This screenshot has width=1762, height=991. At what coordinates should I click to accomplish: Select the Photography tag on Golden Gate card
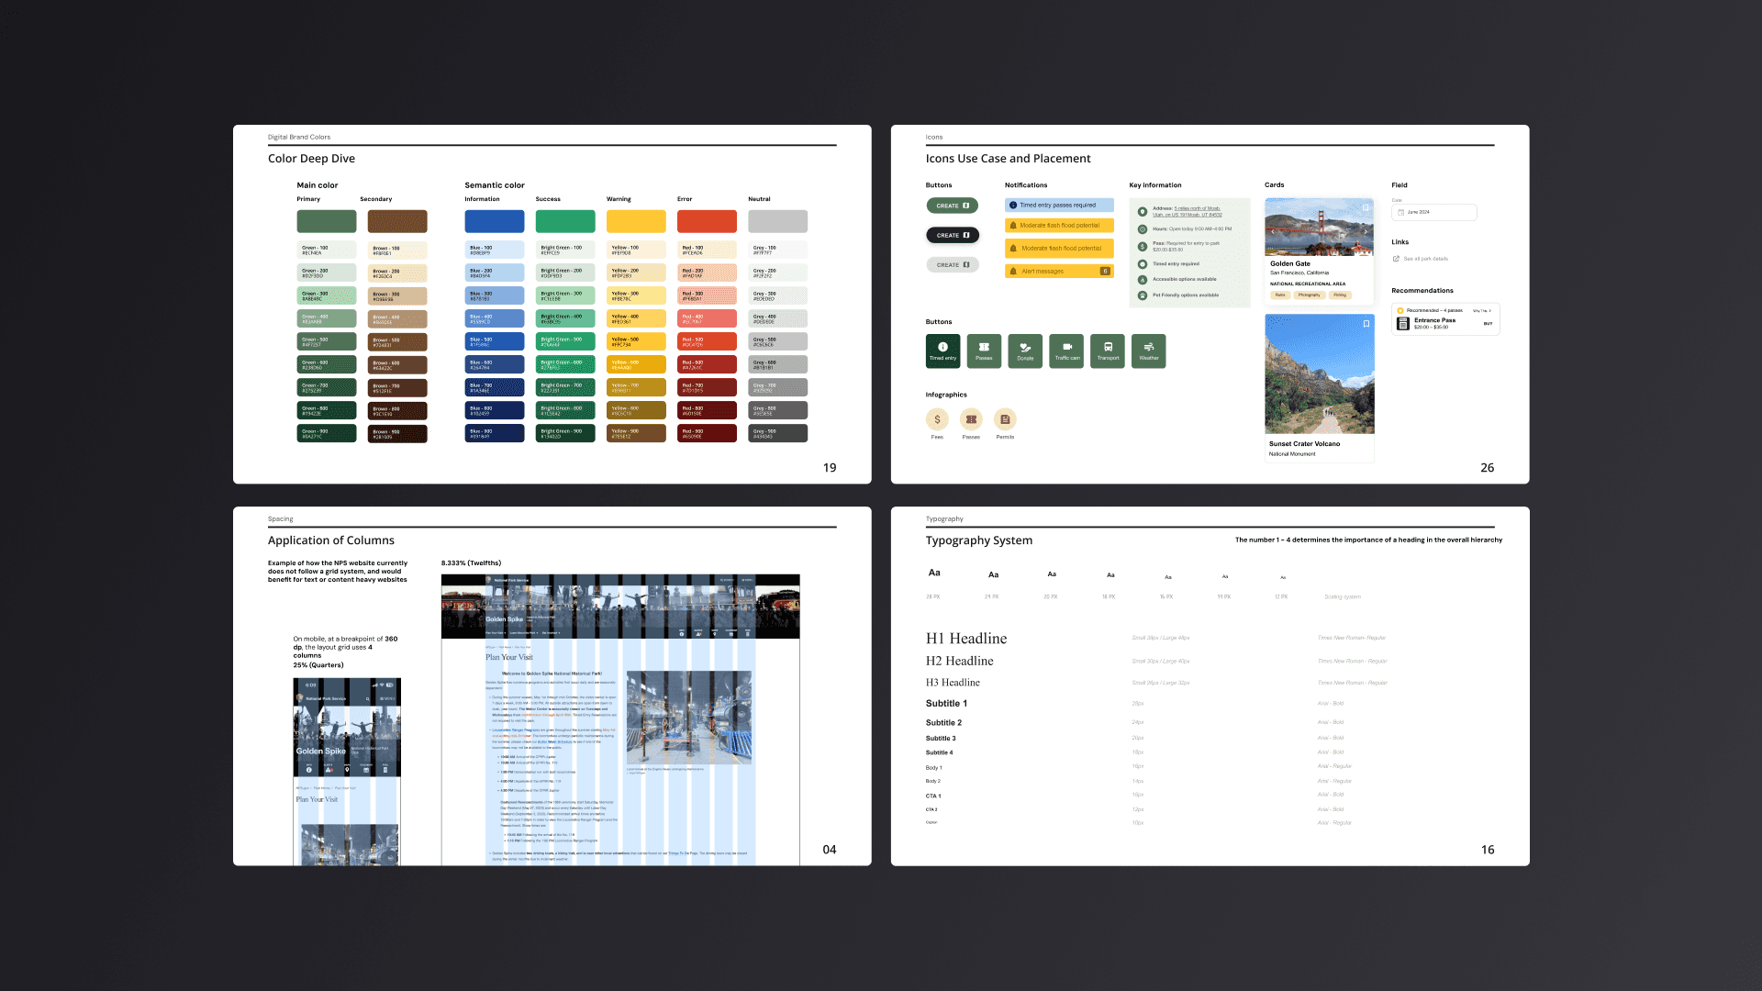point(1309,295)
